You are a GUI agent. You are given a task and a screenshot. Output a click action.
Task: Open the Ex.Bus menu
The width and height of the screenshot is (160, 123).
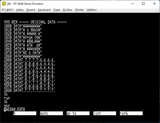(x=67, y=10)
